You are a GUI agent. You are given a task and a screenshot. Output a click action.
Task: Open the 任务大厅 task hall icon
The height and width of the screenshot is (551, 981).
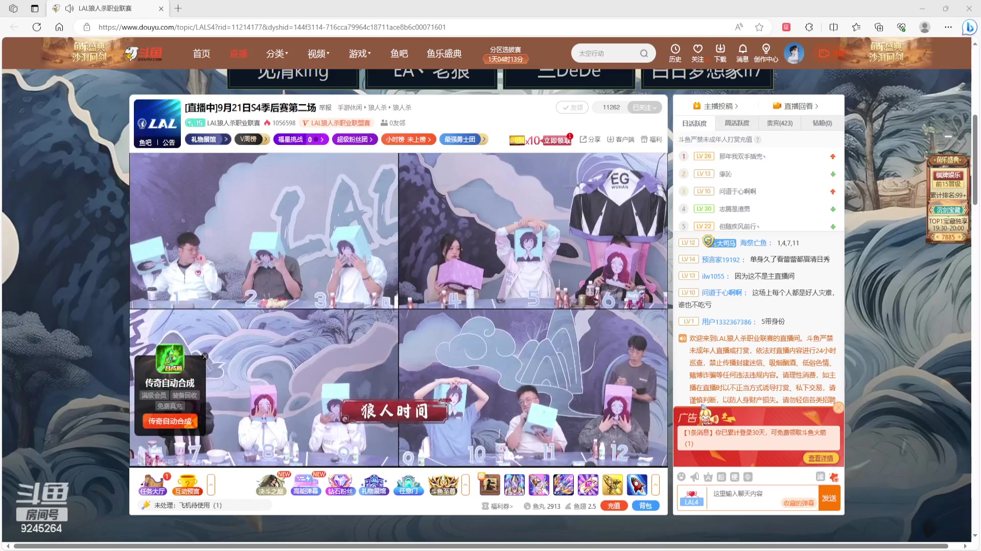(152, 484)
